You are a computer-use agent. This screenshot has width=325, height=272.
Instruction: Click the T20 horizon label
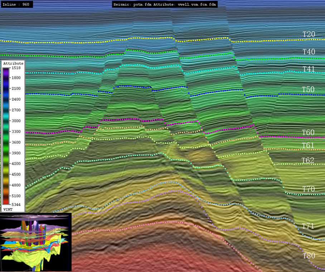[x=309, y=34]
